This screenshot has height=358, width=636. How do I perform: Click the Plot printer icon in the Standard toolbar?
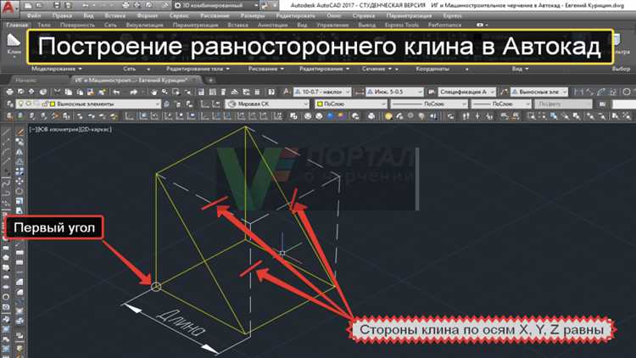[9, 92]
